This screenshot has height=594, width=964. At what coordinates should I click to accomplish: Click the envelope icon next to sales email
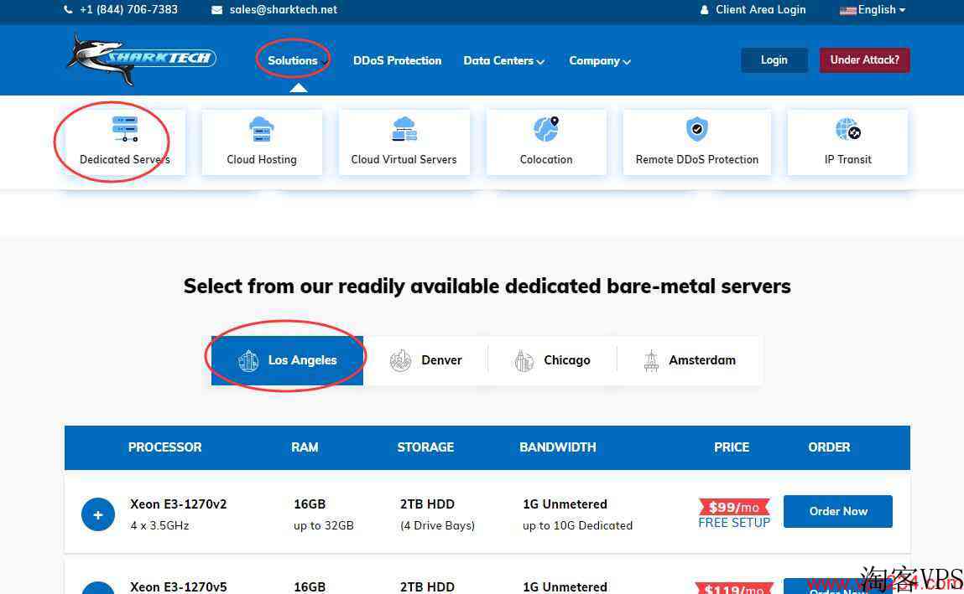[x=217, y=10]
